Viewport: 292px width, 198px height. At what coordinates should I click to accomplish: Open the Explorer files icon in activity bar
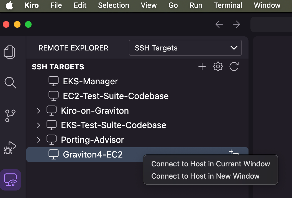click(x=10, y=52)
